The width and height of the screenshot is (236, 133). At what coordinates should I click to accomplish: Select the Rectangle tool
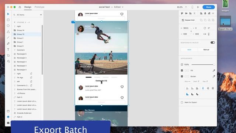click(8, 20)
